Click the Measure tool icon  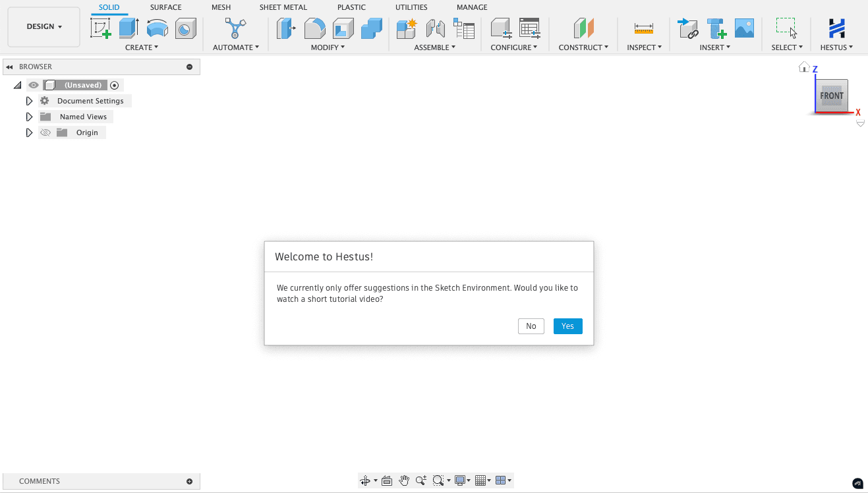coord(643,28)
